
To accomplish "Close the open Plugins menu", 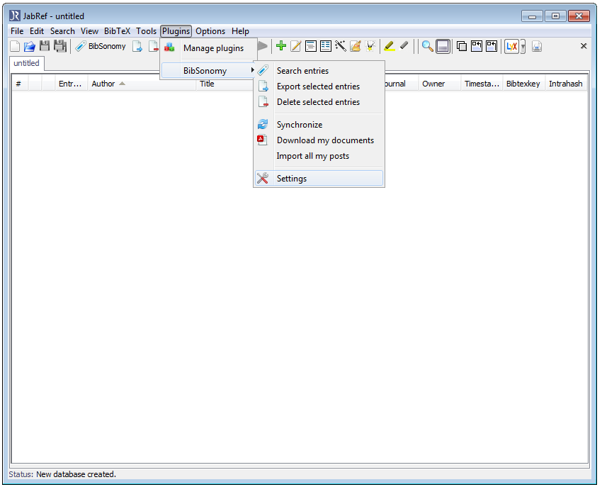I will coord(176,31).
